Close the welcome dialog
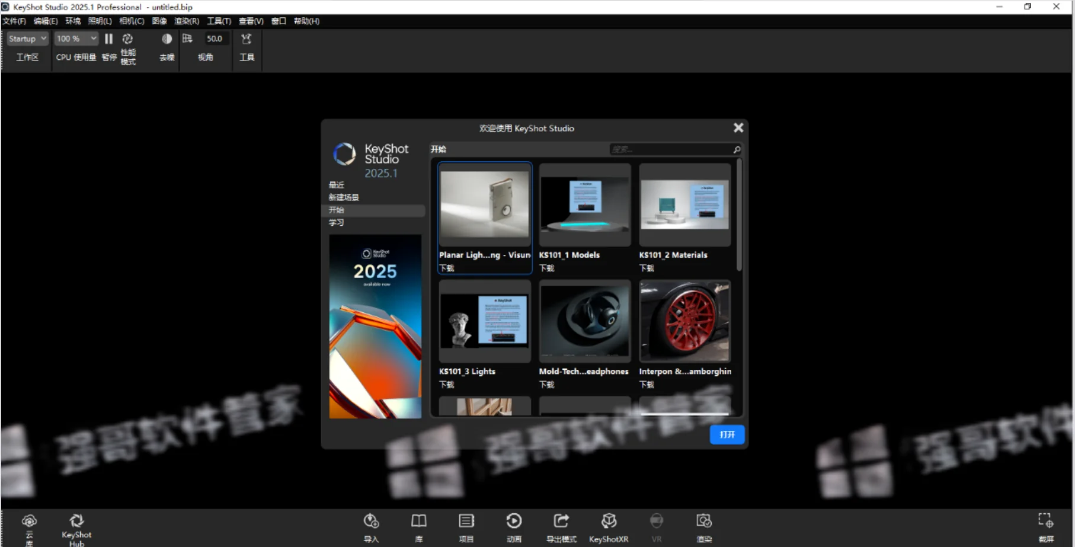The height and width of the screenshot is (547, 1075). tap(738, 127)
